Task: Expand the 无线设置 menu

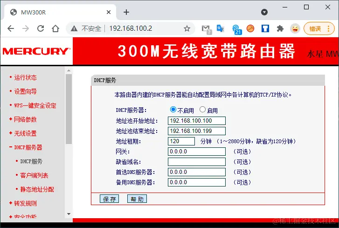Action: pyautogui.click(x=25, y=133)
